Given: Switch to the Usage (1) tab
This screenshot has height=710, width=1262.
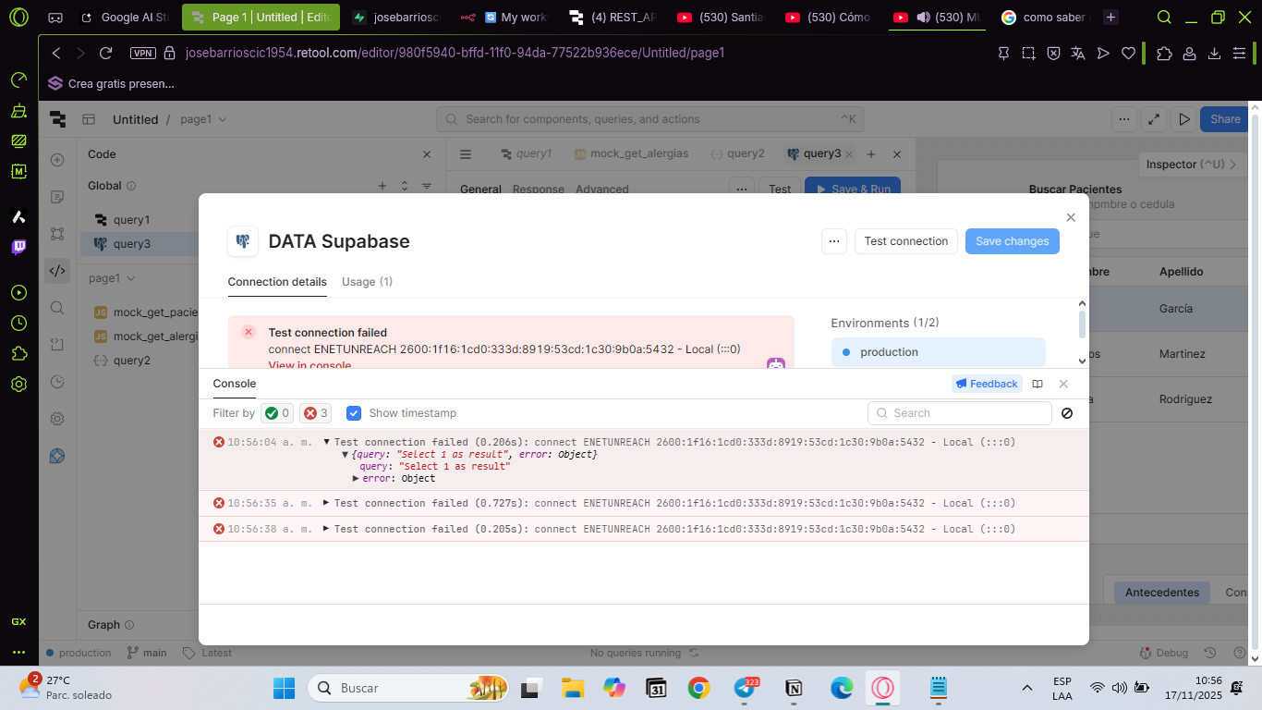Looking at the screenshot, I should tap(367, 282).
